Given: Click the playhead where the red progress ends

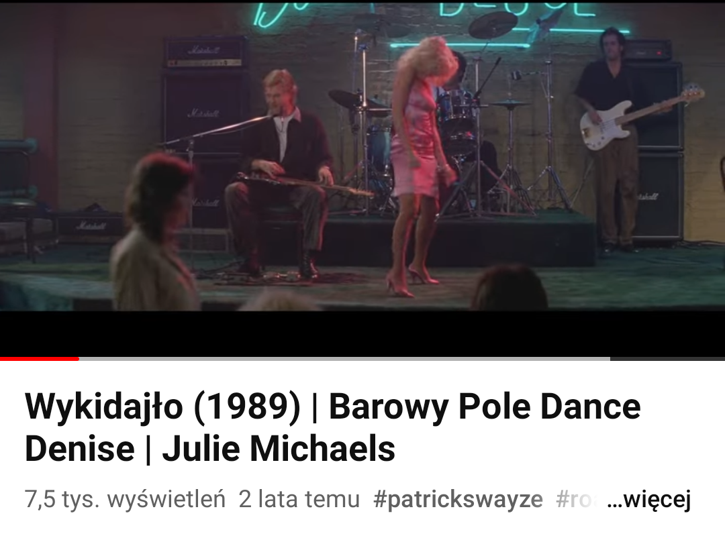Looking at the screenshot, I should tap(79, 358).
